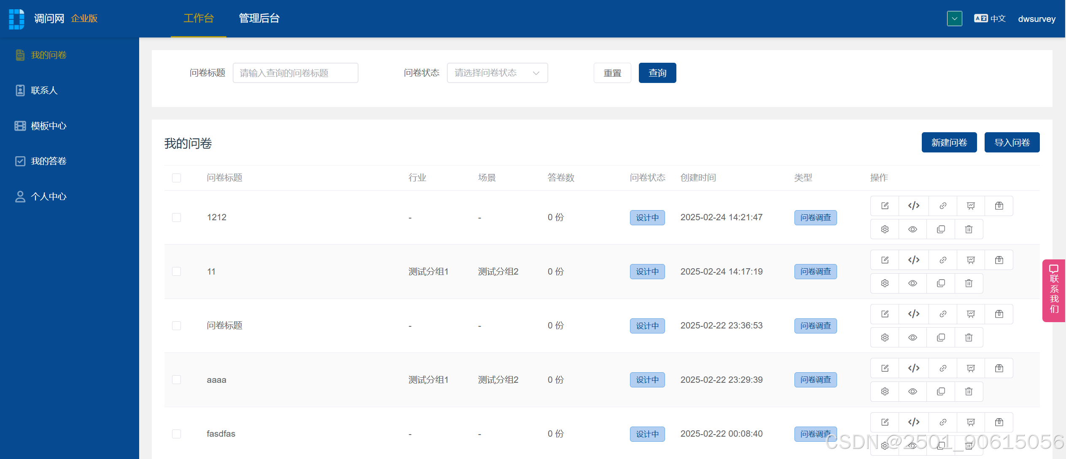Click the copy icon for survey 11
1066x459 pixels.
click(941, 283)
